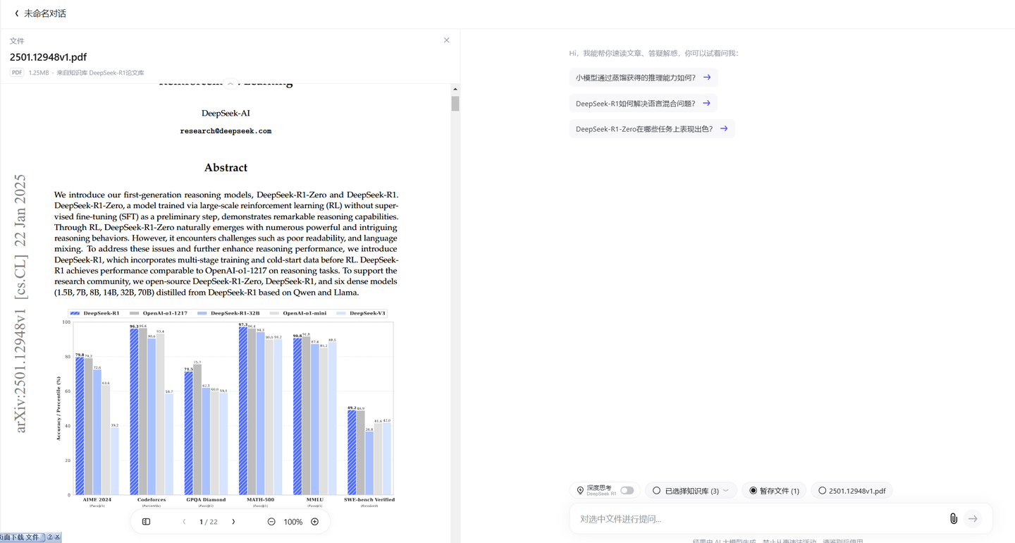Click the Abstract heading in the PDF
This screenshot has width=1015, height=543.
(x=226, y=168)
